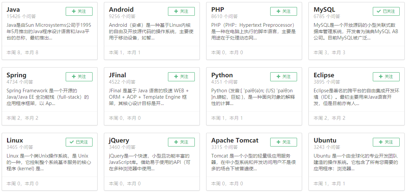This screenshot has width=406, height=192.
Task: Open the Python description text
Action: pyautogui.click(x=253, y=97)
